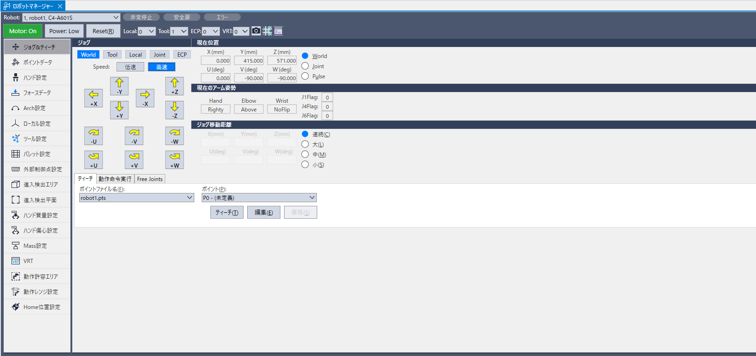
Task: Click the camera snapshot icon in toolbar
Action: click(x=256, y=31)
